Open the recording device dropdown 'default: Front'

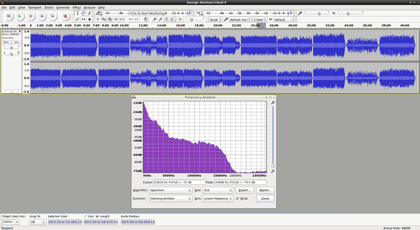[240, 19]
